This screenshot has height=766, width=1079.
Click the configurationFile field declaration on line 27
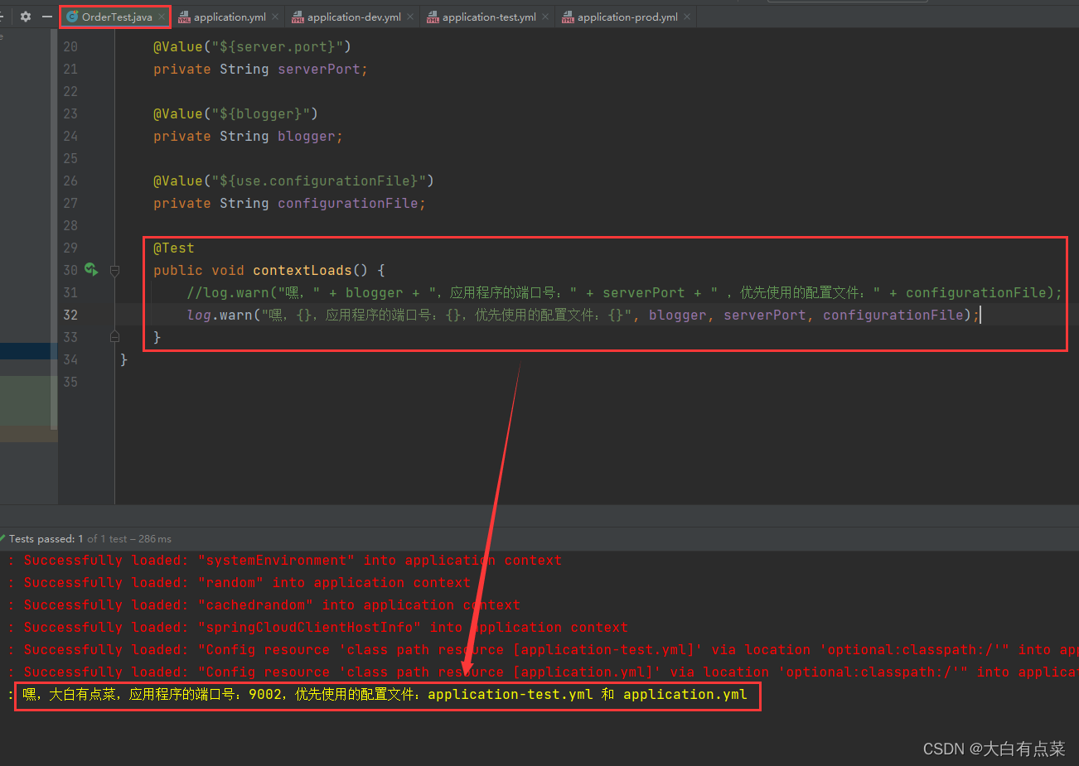[289, 204]
